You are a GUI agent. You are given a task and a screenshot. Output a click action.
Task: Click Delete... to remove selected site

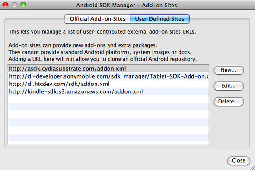[x=229, y=102]
